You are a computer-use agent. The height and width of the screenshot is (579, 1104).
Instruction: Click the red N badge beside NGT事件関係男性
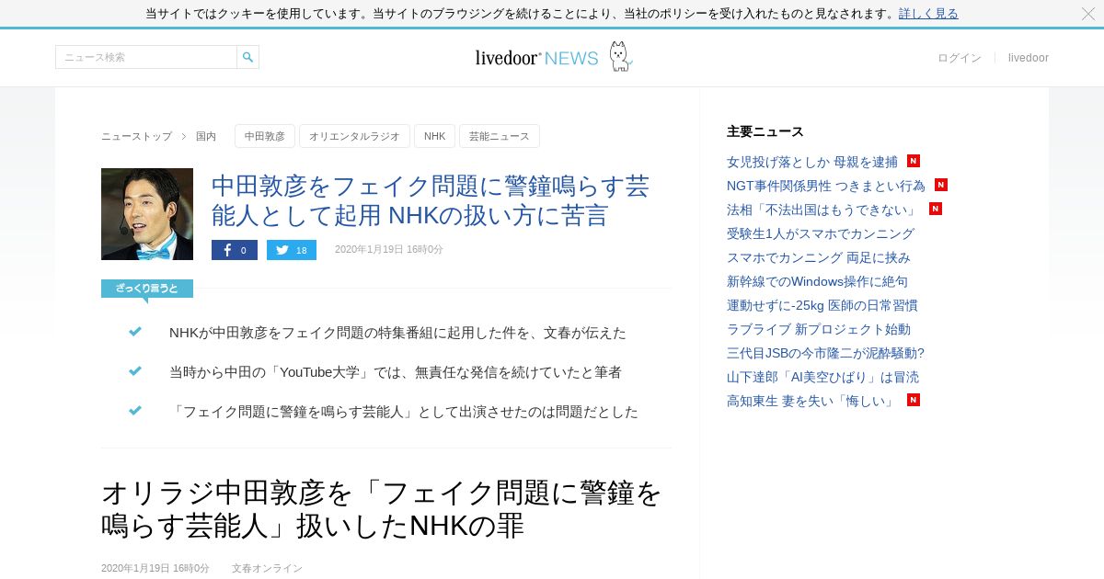tap(941, 185)
